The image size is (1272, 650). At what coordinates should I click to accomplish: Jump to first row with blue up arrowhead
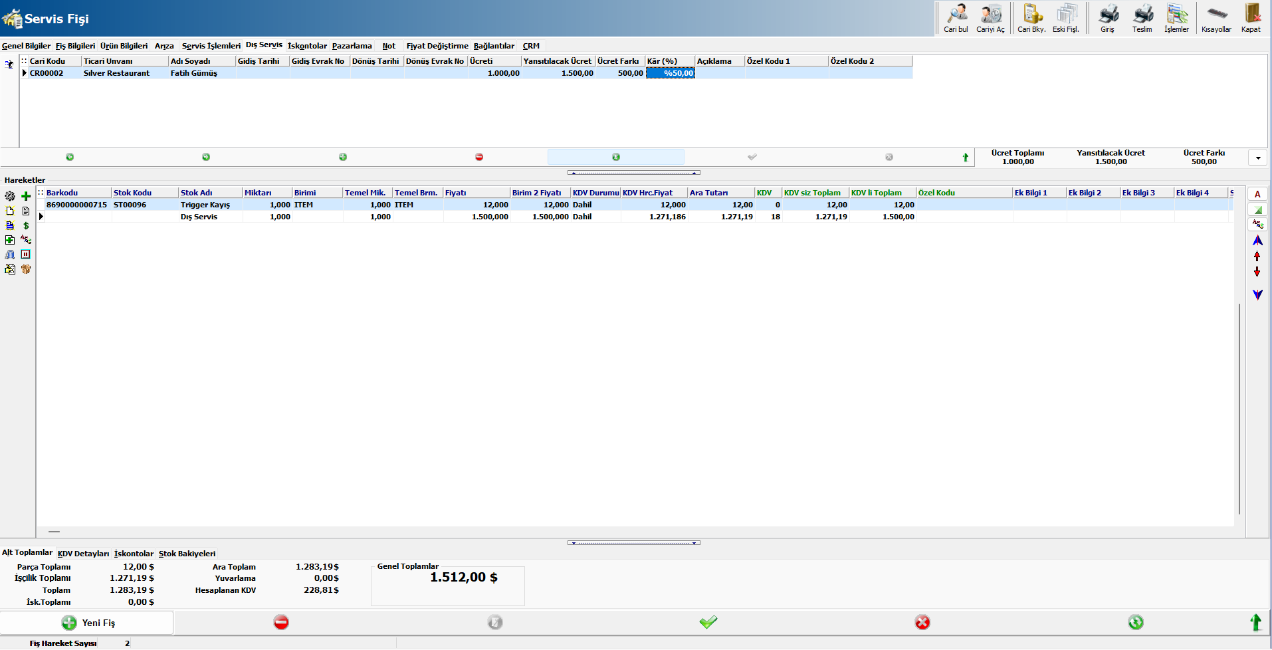pos(1257,241)
